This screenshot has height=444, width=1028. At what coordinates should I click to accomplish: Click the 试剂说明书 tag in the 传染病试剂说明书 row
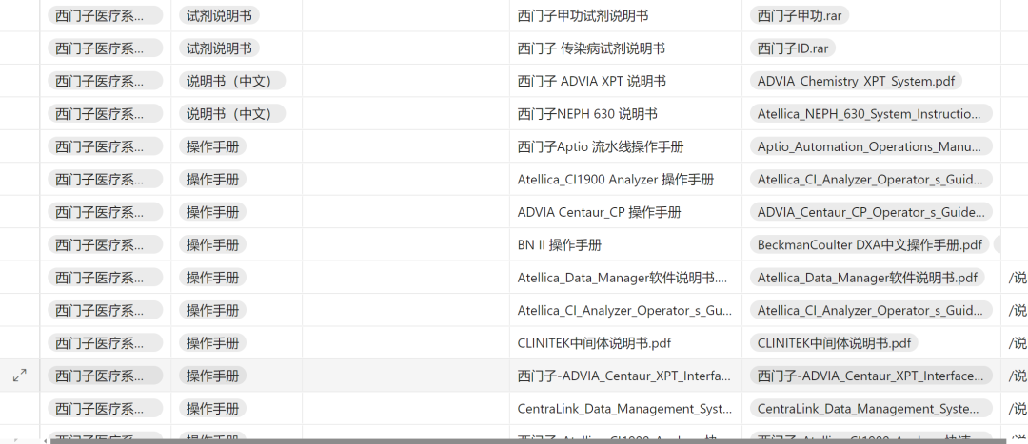pos(219,48)
